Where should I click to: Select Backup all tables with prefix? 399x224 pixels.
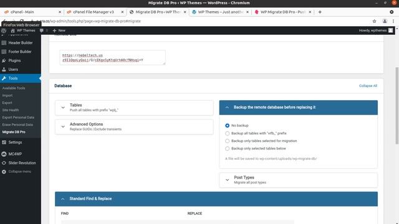227,133
